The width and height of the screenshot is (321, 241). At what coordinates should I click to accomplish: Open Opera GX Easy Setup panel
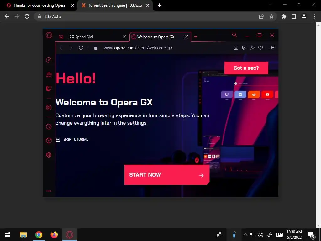[x=272, y=48]
